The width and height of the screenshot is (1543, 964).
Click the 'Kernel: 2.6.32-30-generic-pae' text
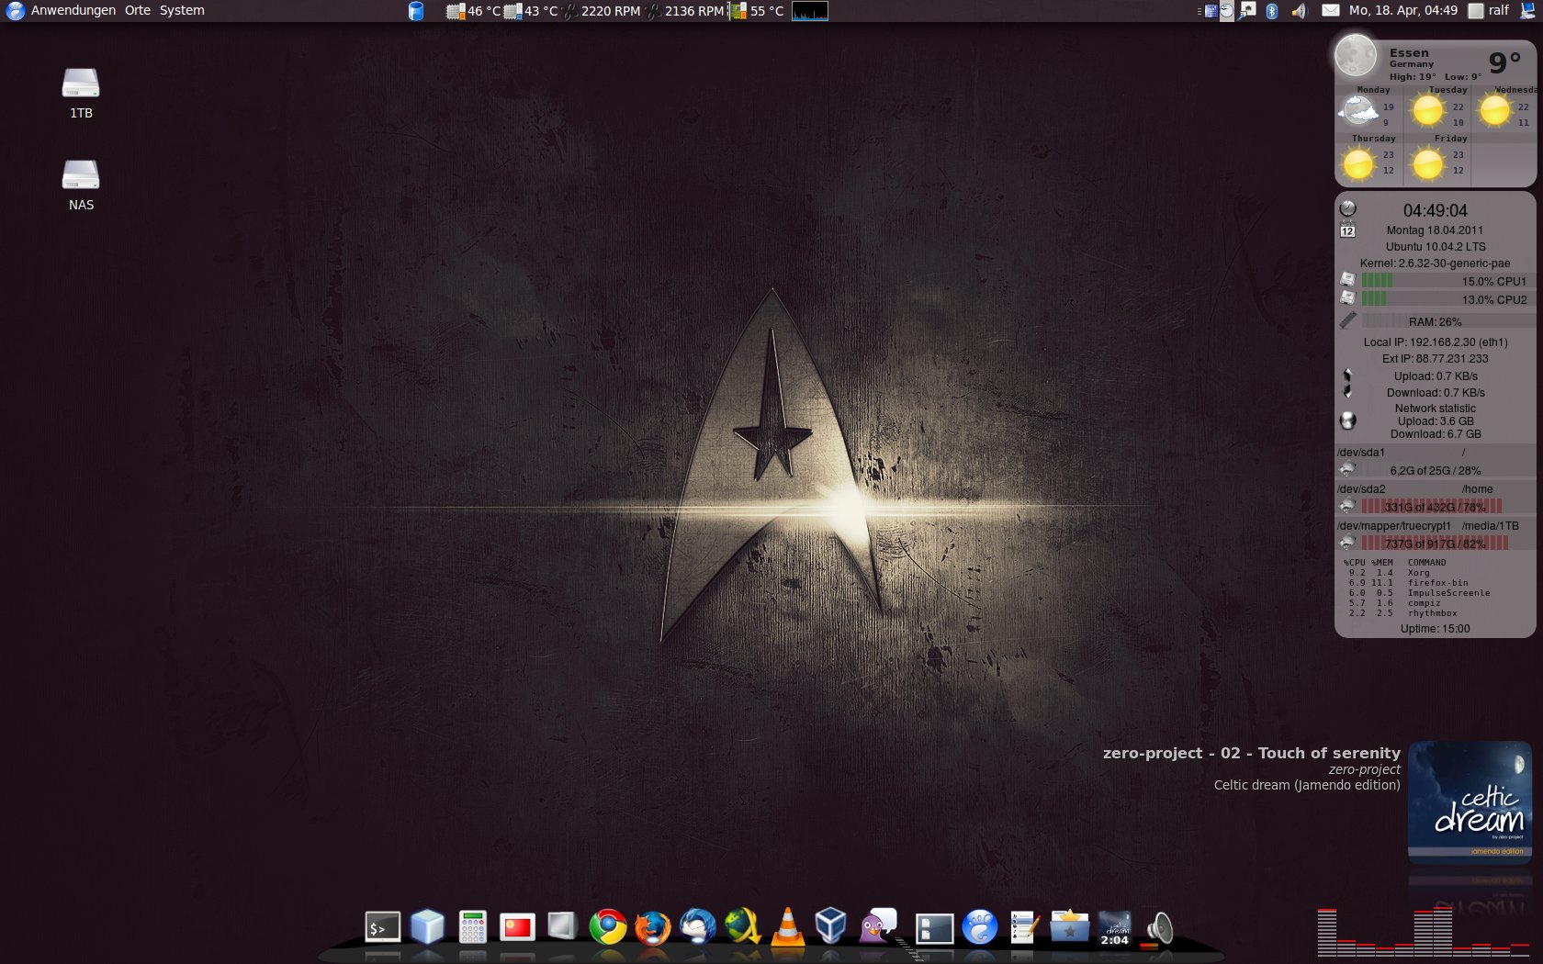[1435, 263]
